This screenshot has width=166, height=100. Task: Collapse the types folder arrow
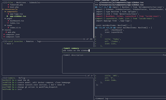[x=5, y=25]
